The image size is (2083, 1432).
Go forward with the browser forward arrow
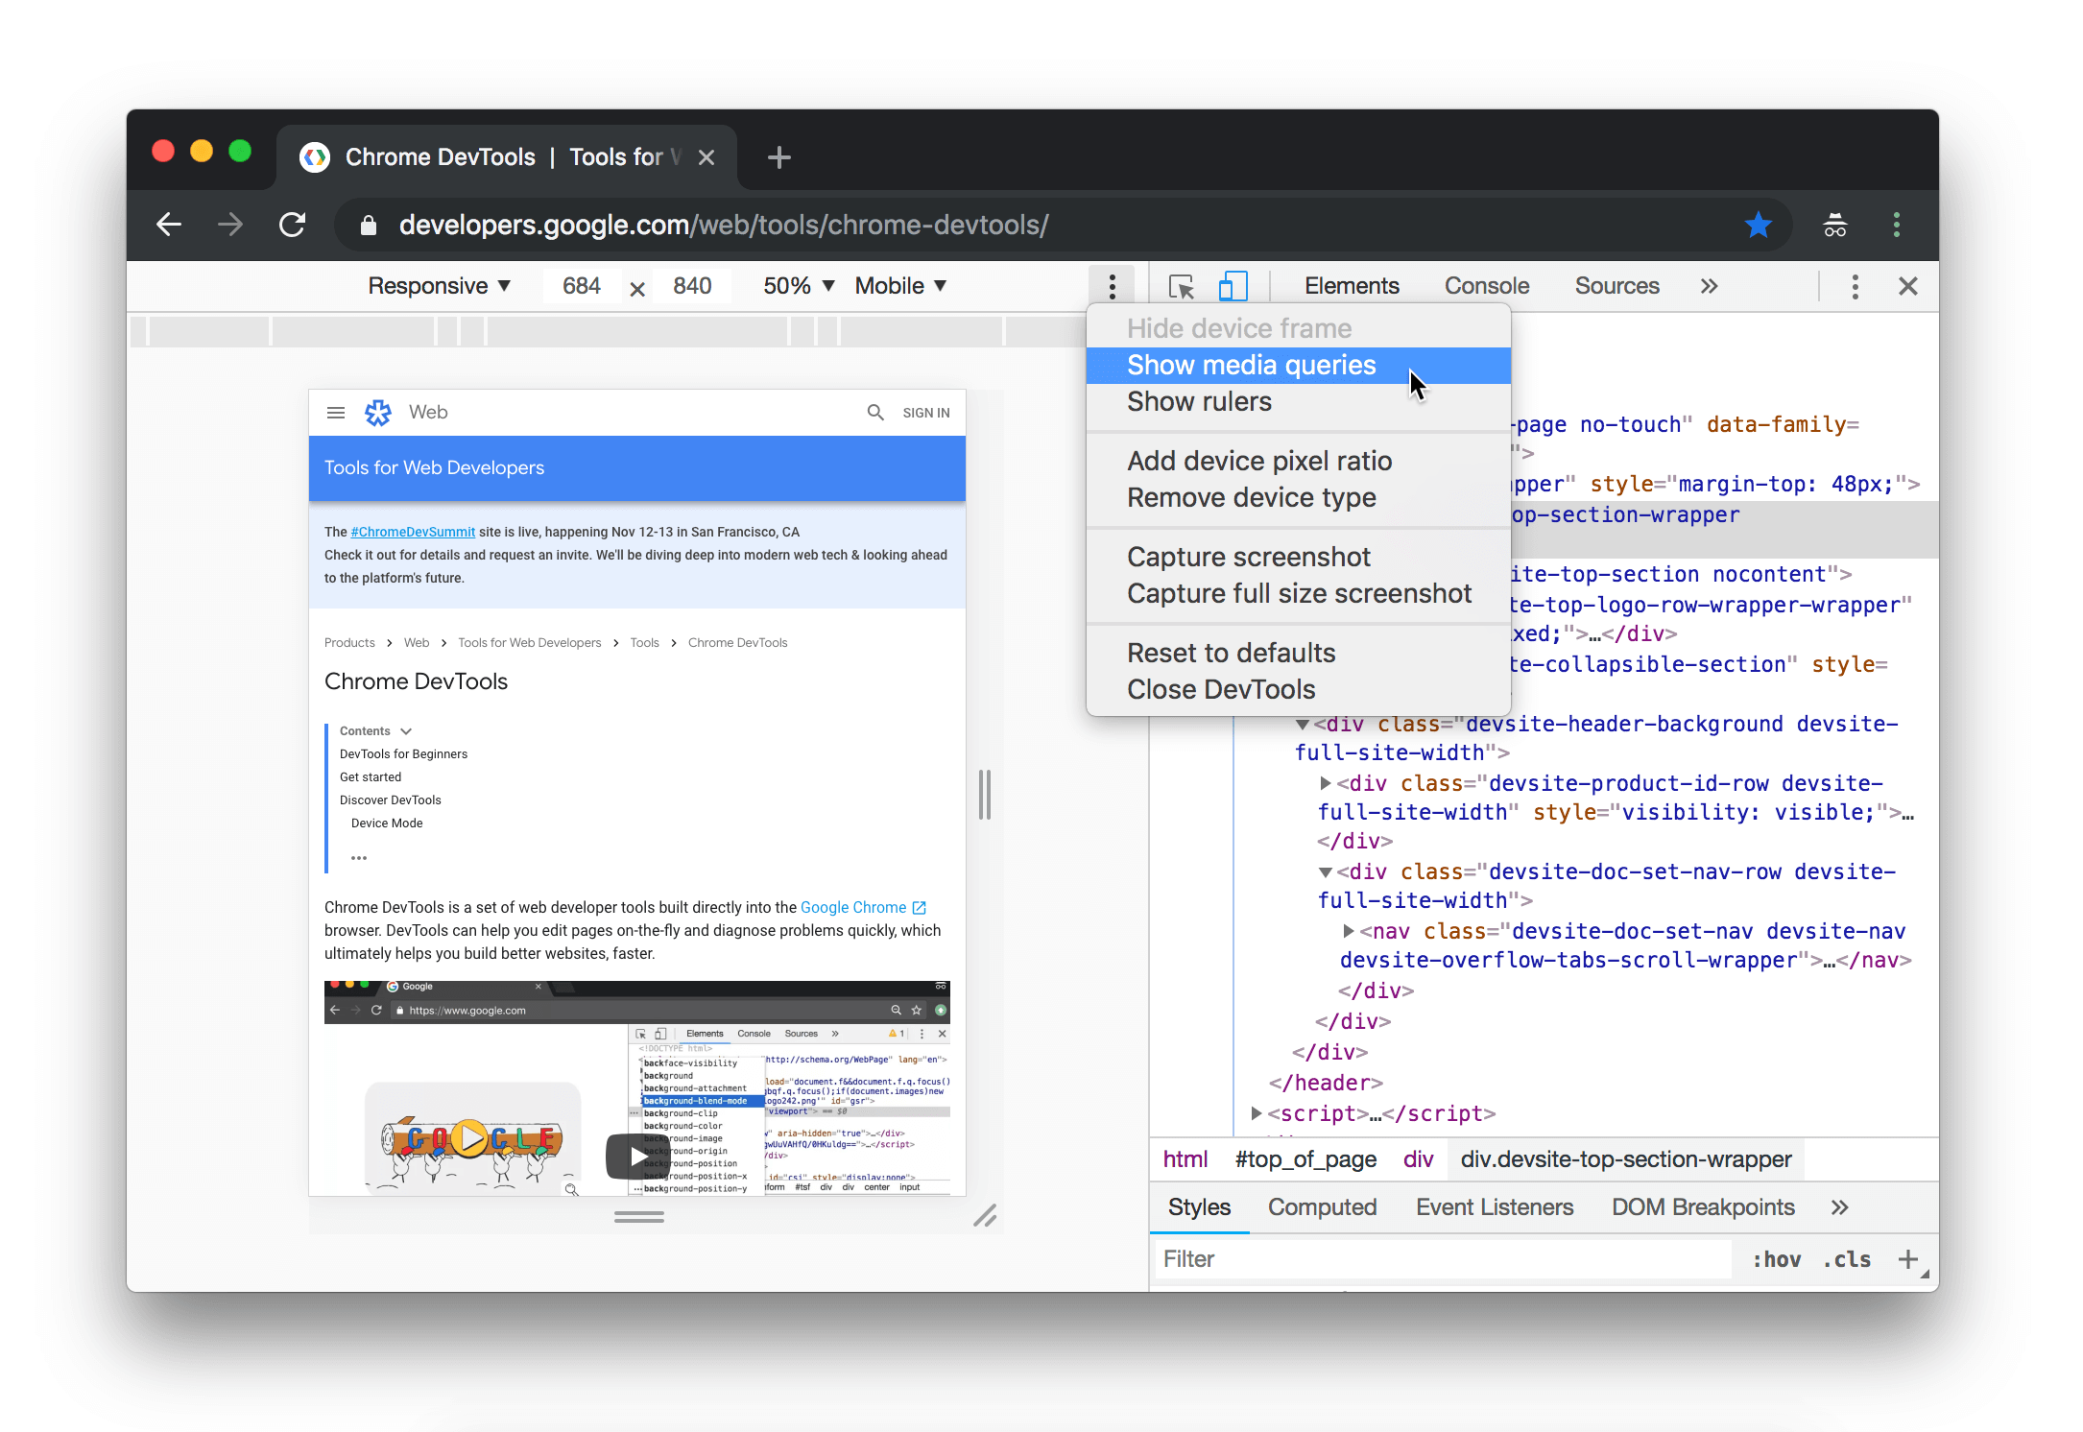click(x=230, y=225)
